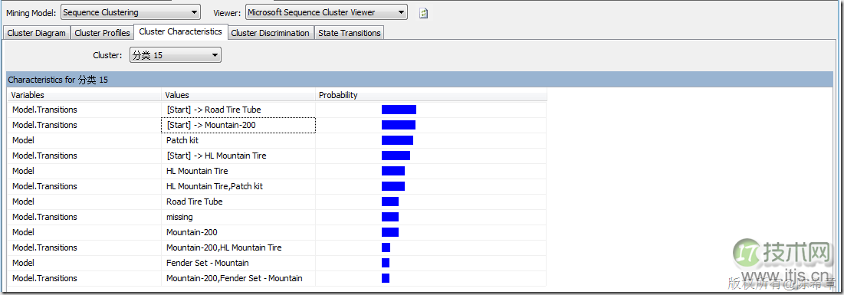Viewport: 844px width, 295px height.
Task: Switch to the Cluster Diagram tab
Action: 36,33
